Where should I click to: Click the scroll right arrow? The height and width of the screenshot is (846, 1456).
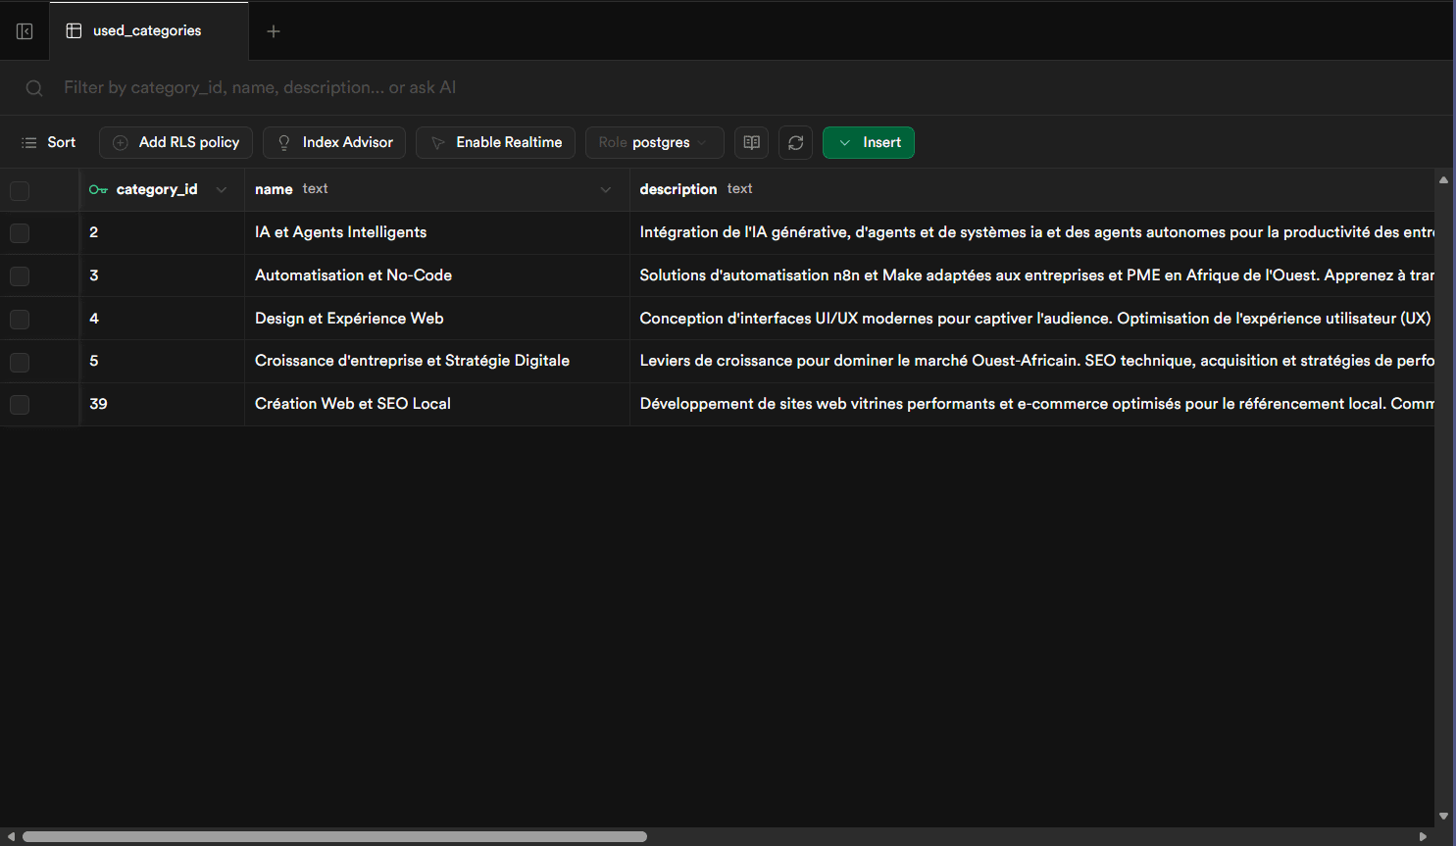click(x=1424, y=836)
